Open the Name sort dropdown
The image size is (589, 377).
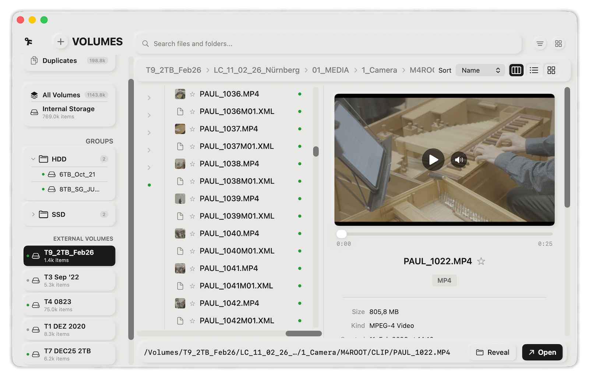tap(480, 70)
